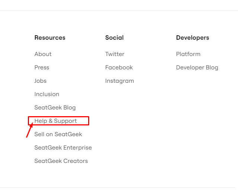Open the About link under Resources
This screenshot has height=190, width=238.
pyautogui.click(x=43, y=54)
